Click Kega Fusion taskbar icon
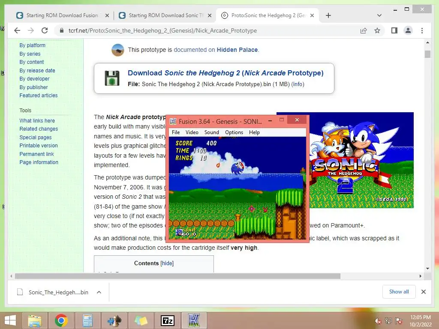This screenshot has height=329, width=439. (x=194, y=320)
